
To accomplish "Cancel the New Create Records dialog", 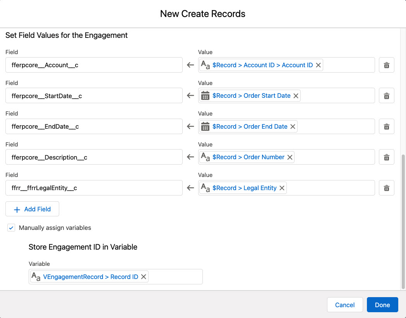I will pos(344,305).
